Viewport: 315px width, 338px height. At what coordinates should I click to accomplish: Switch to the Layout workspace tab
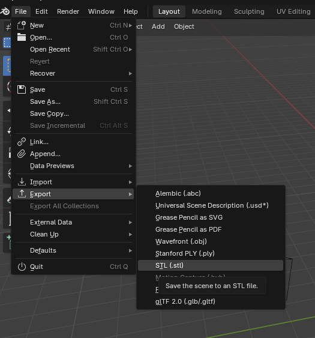[169, 11]
